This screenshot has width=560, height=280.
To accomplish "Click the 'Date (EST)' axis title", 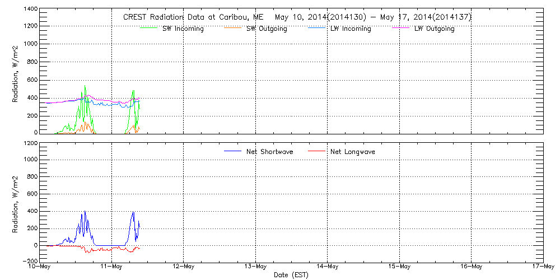I will pyautogui.click(x=291, y=276).
